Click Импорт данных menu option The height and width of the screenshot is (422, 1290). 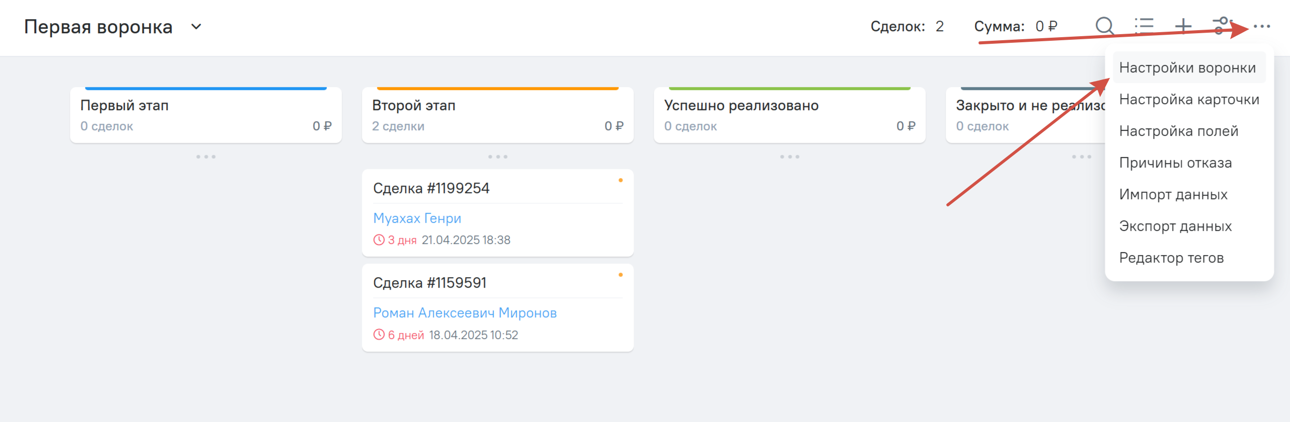point(1173,195)
